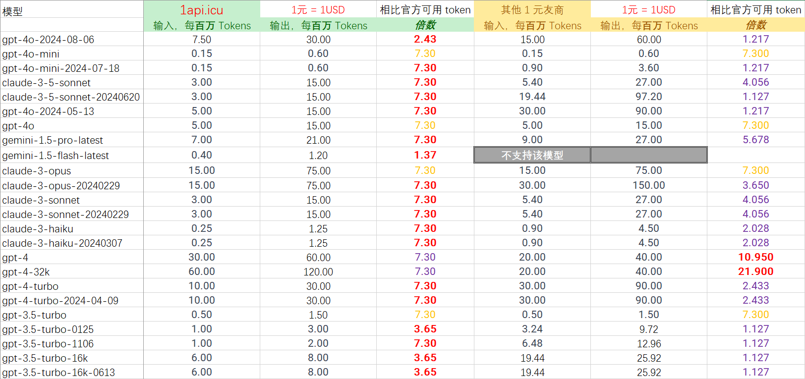Select the 9.00 competitor input price cell
The width and height of the screenshot is (805, 379).
532,140
